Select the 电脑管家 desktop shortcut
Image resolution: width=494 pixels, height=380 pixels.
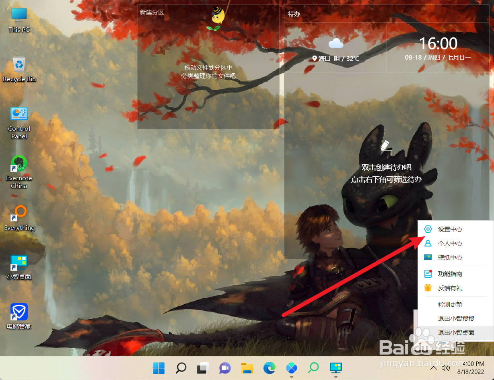19,317
